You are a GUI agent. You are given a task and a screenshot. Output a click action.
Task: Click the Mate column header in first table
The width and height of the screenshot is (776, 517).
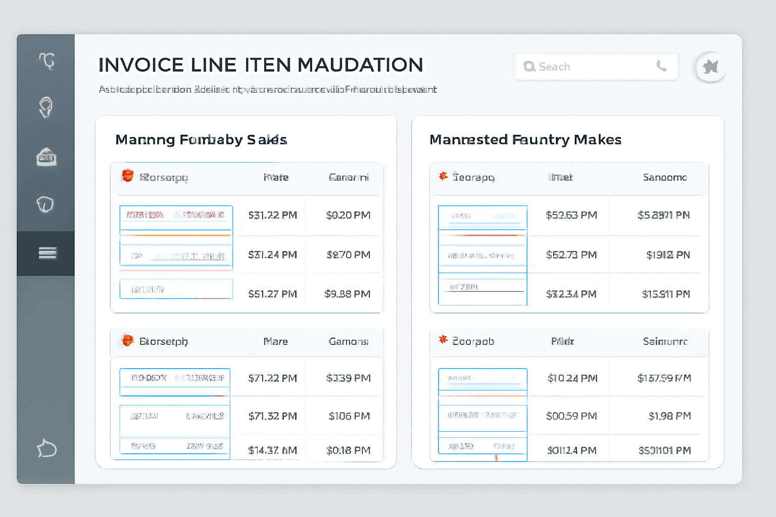[x=276, y=177]
